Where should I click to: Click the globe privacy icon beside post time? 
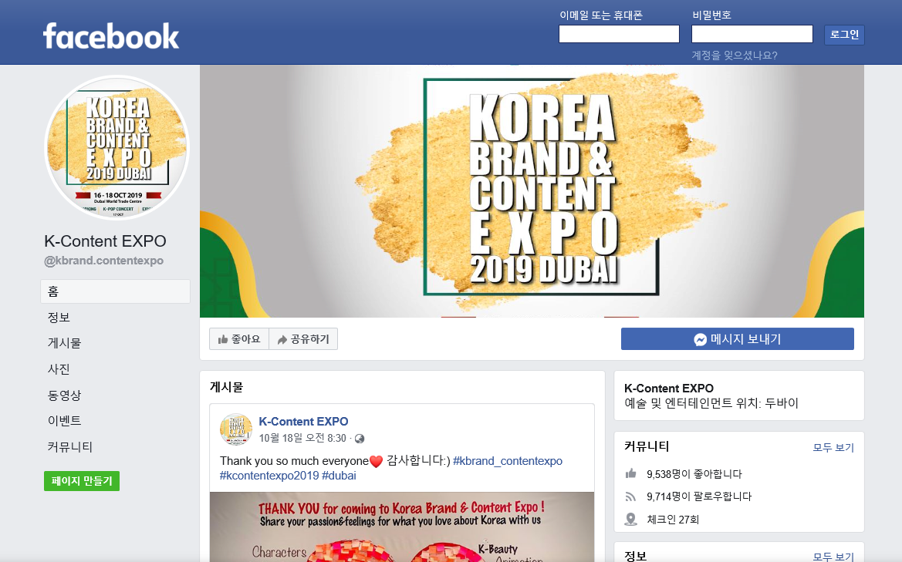click(x=360, y=439)
